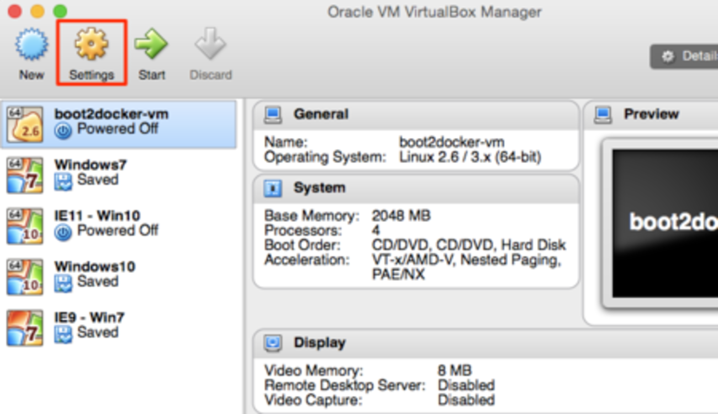
Task: Click the 2048 MB base memory value
Action: pyautogui.click(x=401, y=216)
